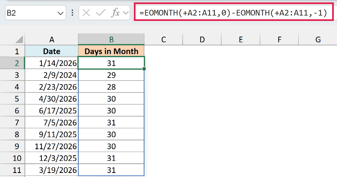This screenshot has height=177, width=337.
Task: Select row 10 header
Action: tap(12, 158)
